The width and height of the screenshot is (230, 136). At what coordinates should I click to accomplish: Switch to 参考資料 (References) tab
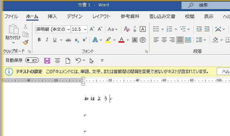pyautogui.click(x=130, y=16)
